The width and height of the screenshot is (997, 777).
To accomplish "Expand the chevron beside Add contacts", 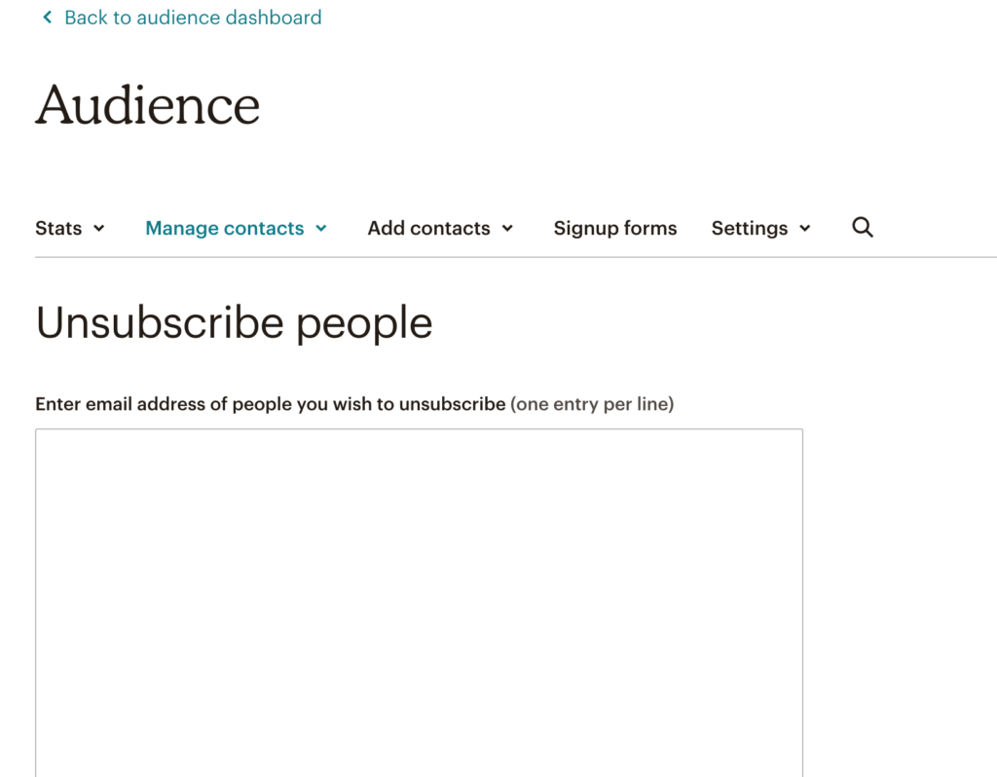I will [x=507, y=228].
